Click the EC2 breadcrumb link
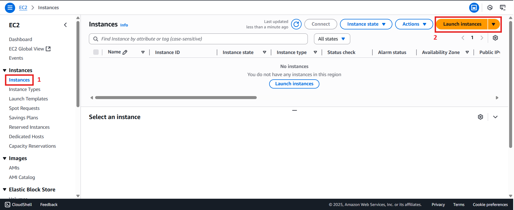 [23, 8]
